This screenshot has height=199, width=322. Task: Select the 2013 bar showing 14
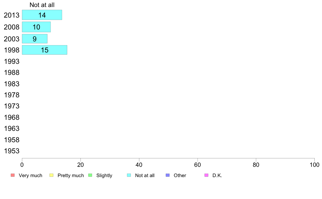point(42,15)
